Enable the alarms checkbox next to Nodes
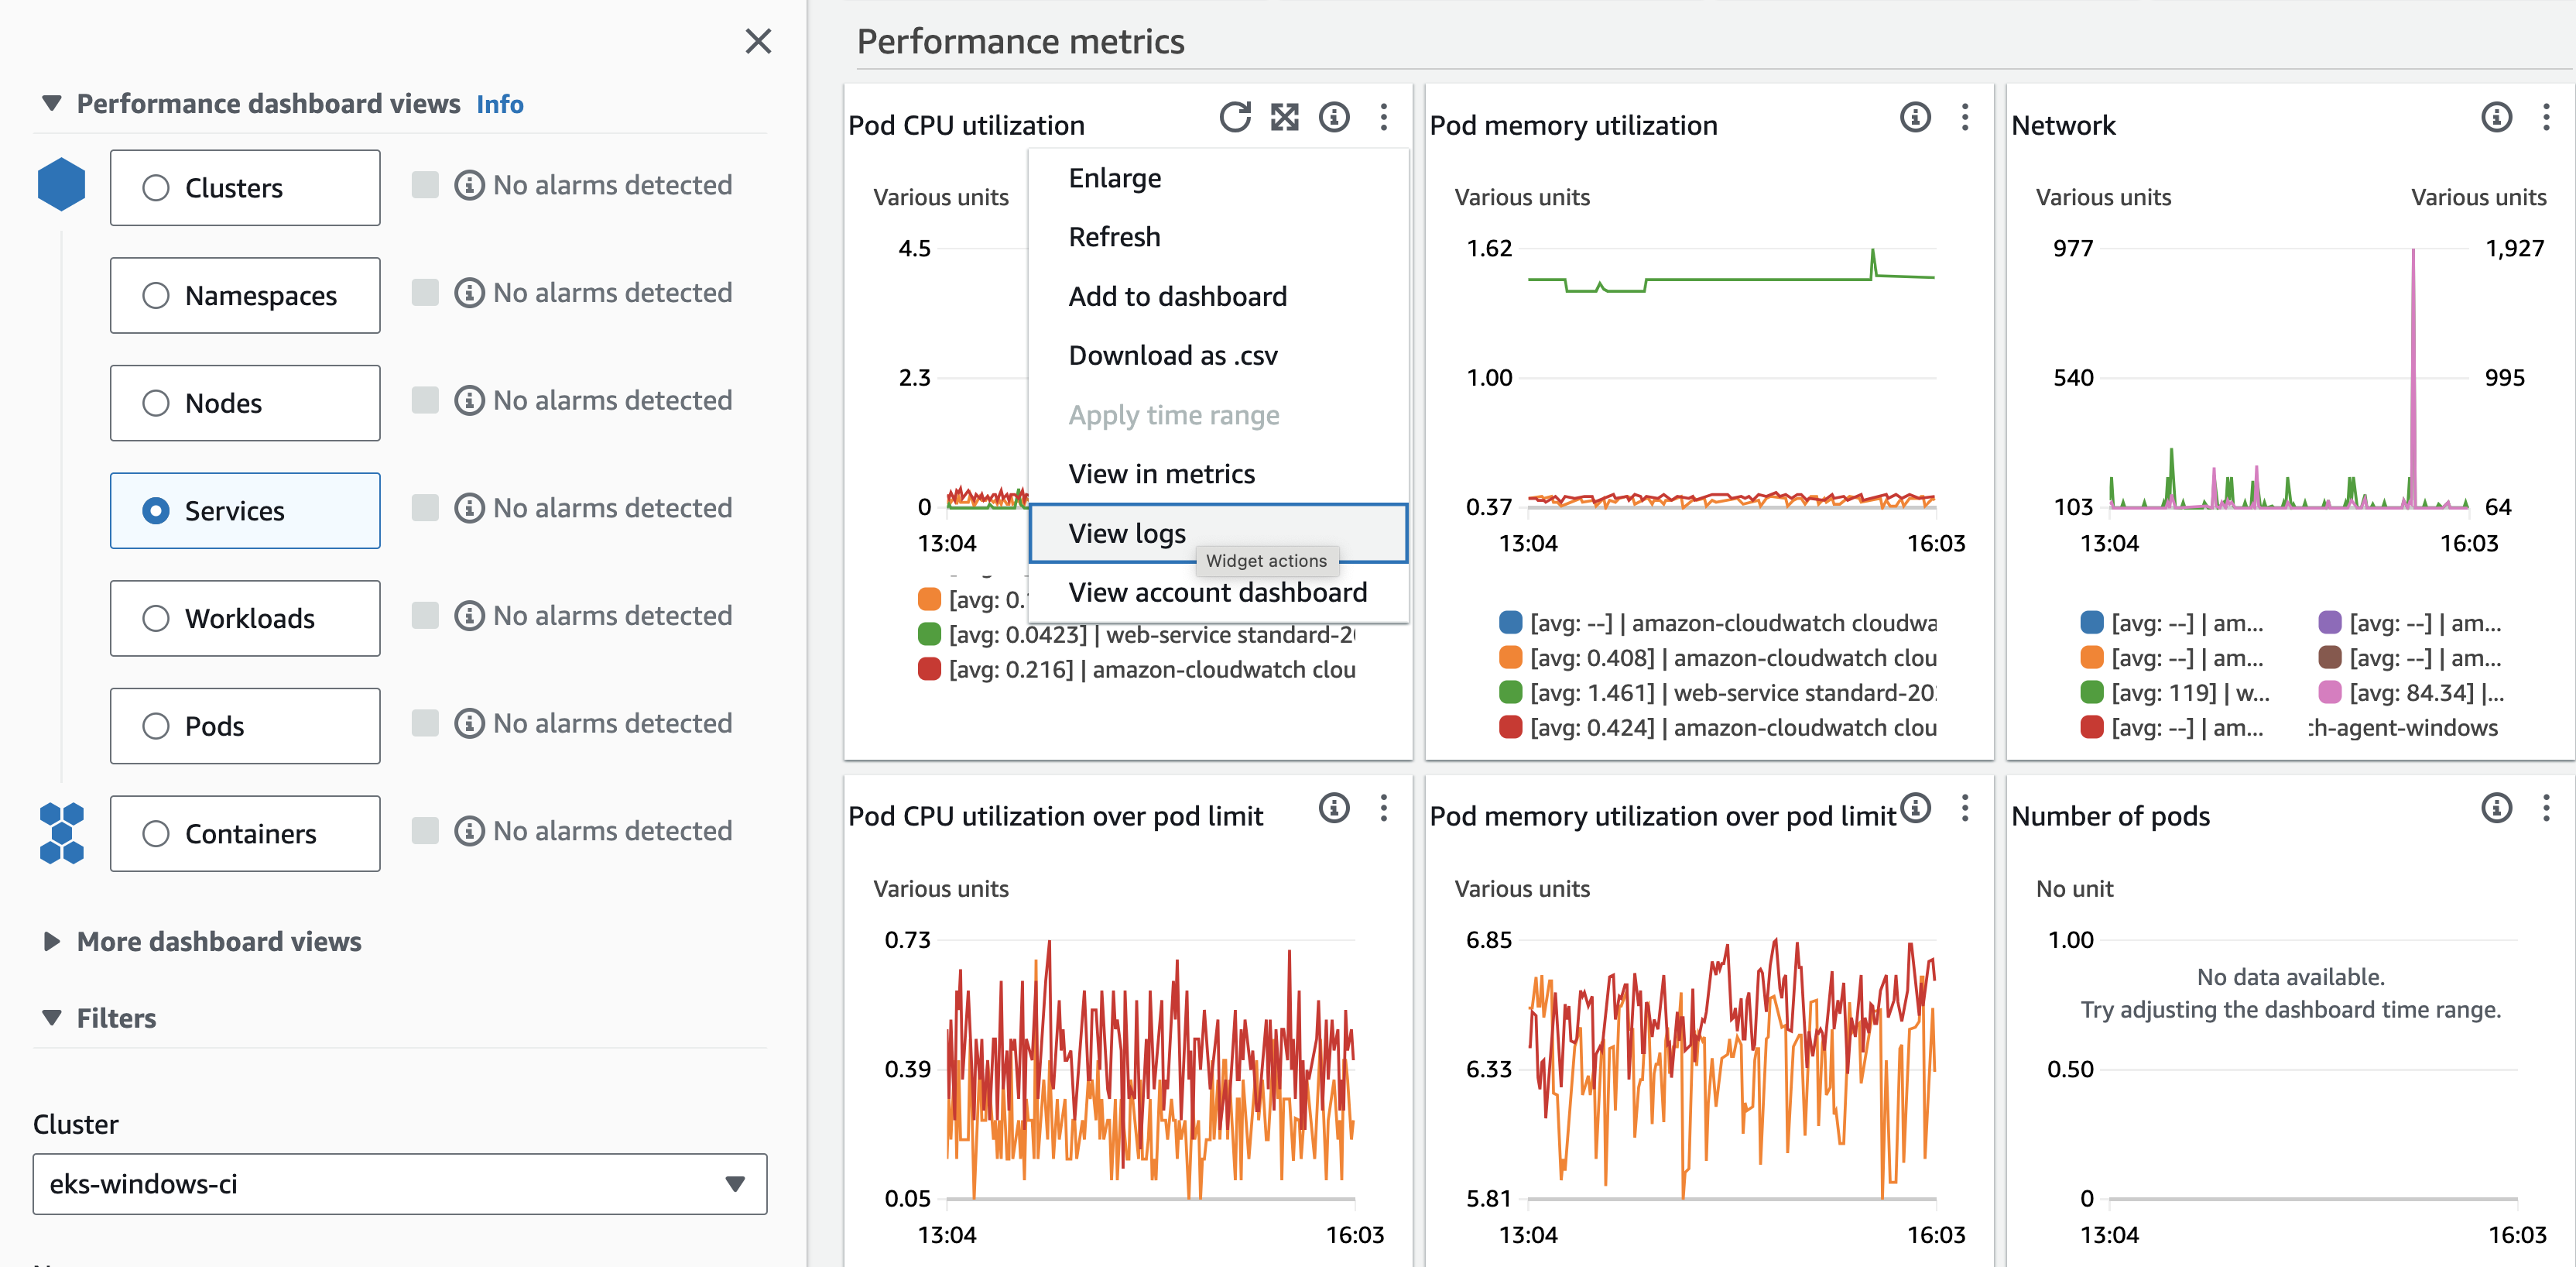This screenshot has width=2576, height=1267. 426,400
